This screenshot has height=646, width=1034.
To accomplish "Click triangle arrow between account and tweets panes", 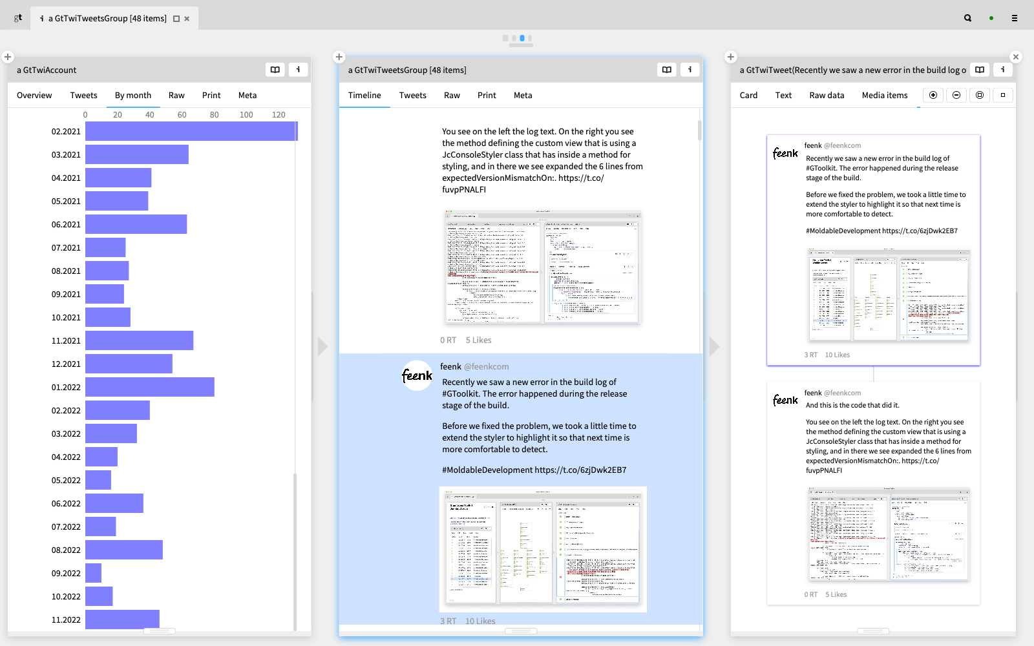I will tap(322, 347).
